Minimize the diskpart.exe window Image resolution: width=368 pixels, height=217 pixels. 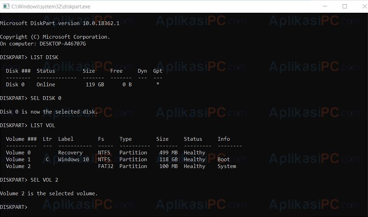325,6
